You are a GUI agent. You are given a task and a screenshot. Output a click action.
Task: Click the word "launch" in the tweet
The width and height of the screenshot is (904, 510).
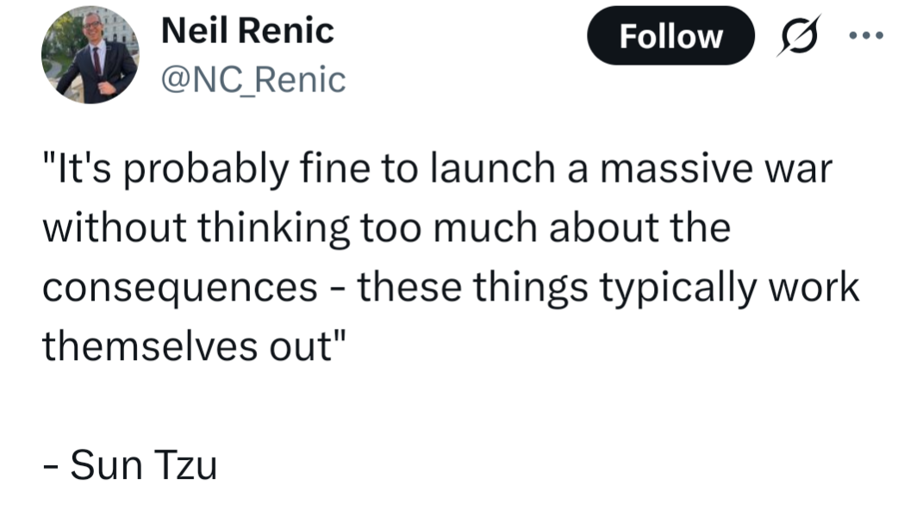pyautogui.click(x=481, y=171)
